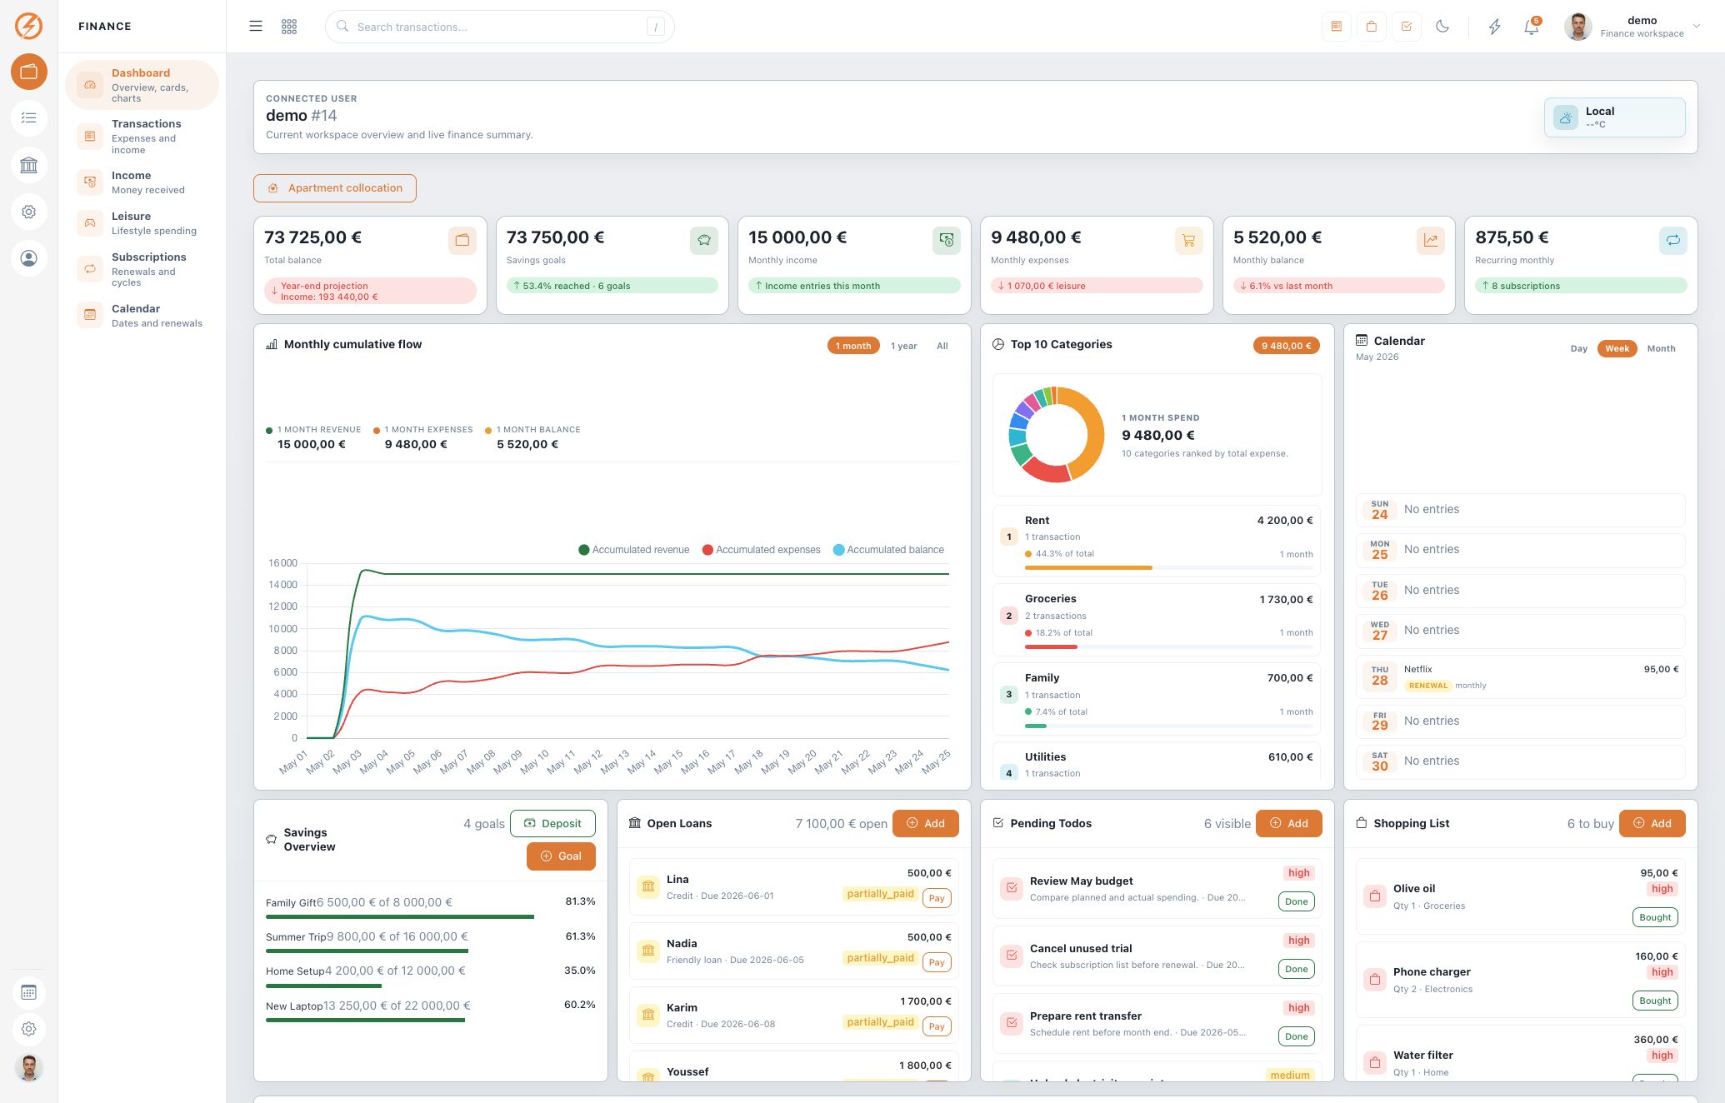Toggle the Accumulated balance legend series
The width and height of the screenshot is (1725, 1103).
[x=889, y=550]
